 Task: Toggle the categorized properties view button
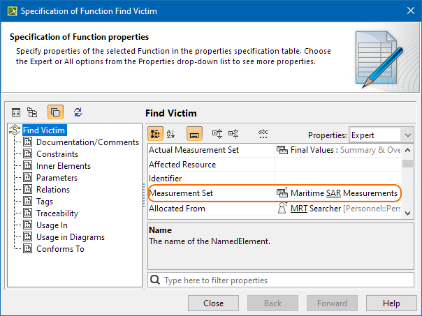[156, 134]
